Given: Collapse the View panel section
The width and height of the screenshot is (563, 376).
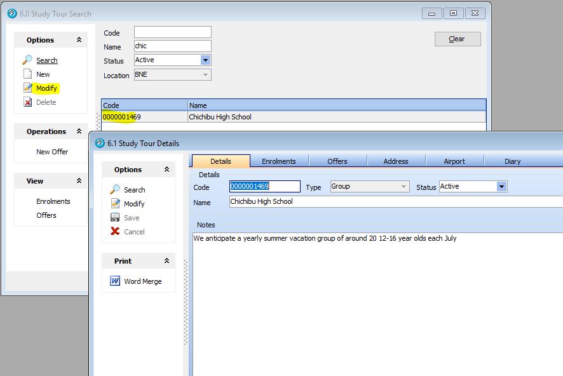Looking at the screenshot, I should pyautogui.click(x=79, y=181).
